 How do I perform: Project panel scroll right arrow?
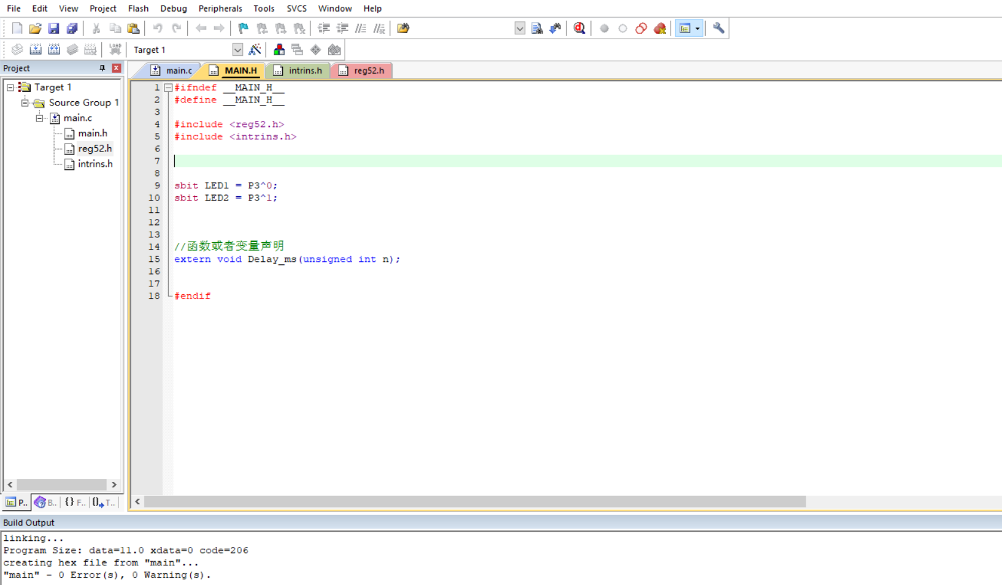(x=114, y=484)
